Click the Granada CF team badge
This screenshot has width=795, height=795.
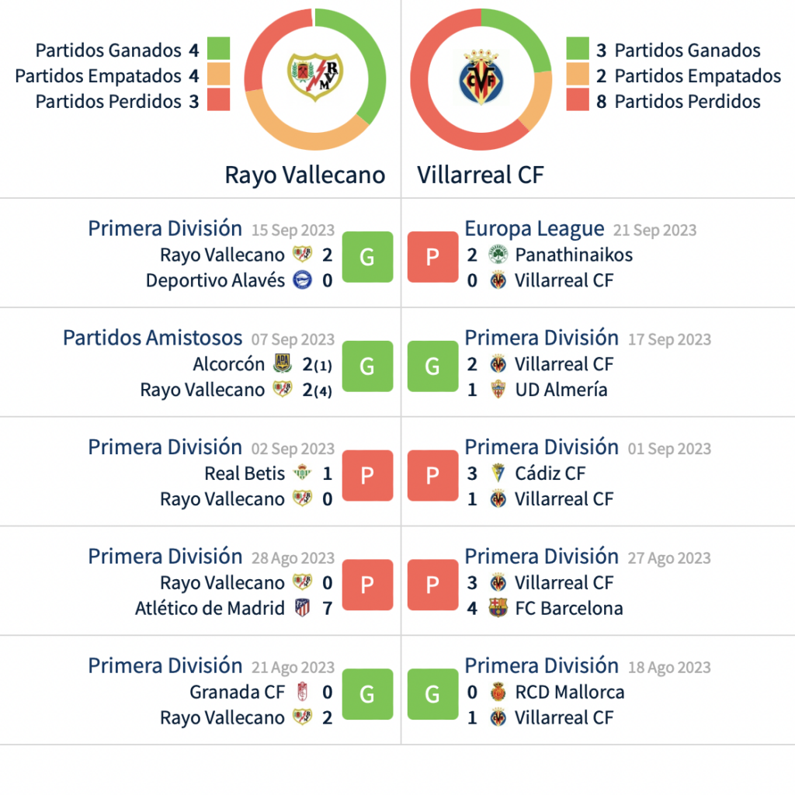pos(303,693)
